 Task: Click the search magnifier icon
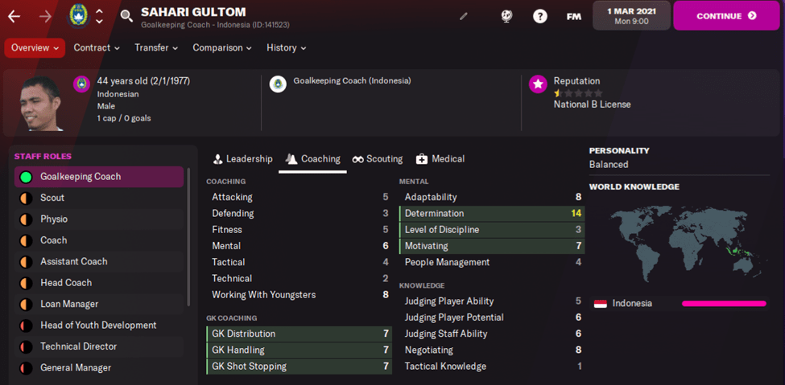point(126,16)
